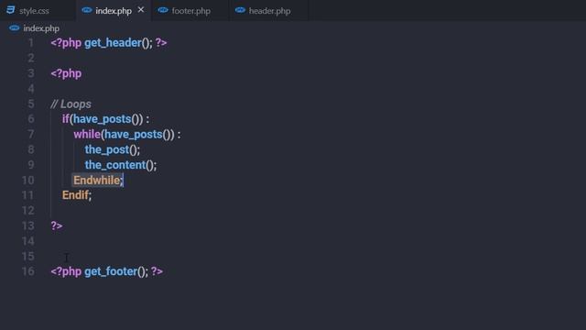Close the index.php tab
The width and height of the screenshot is (586, 330).
141,10
